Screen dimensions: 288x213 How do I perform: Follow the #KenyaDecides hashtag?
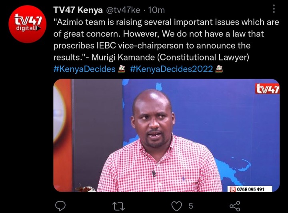[x=84, y=69]
